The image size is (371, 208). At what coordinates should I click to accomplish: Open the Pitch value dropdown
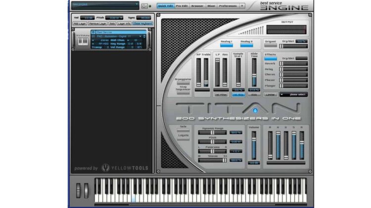pyautogui.click(x=114, y=18)
